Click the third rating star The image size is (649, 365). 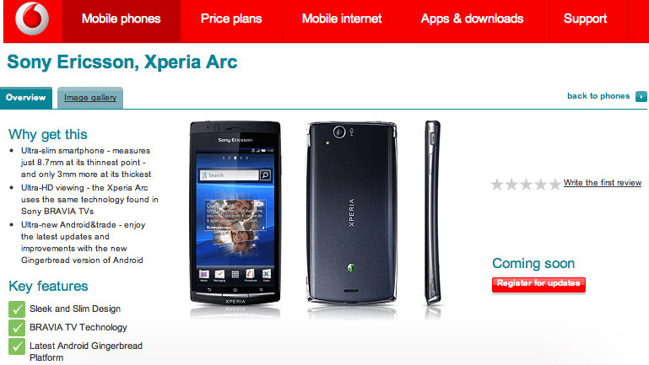coord(526,184)
